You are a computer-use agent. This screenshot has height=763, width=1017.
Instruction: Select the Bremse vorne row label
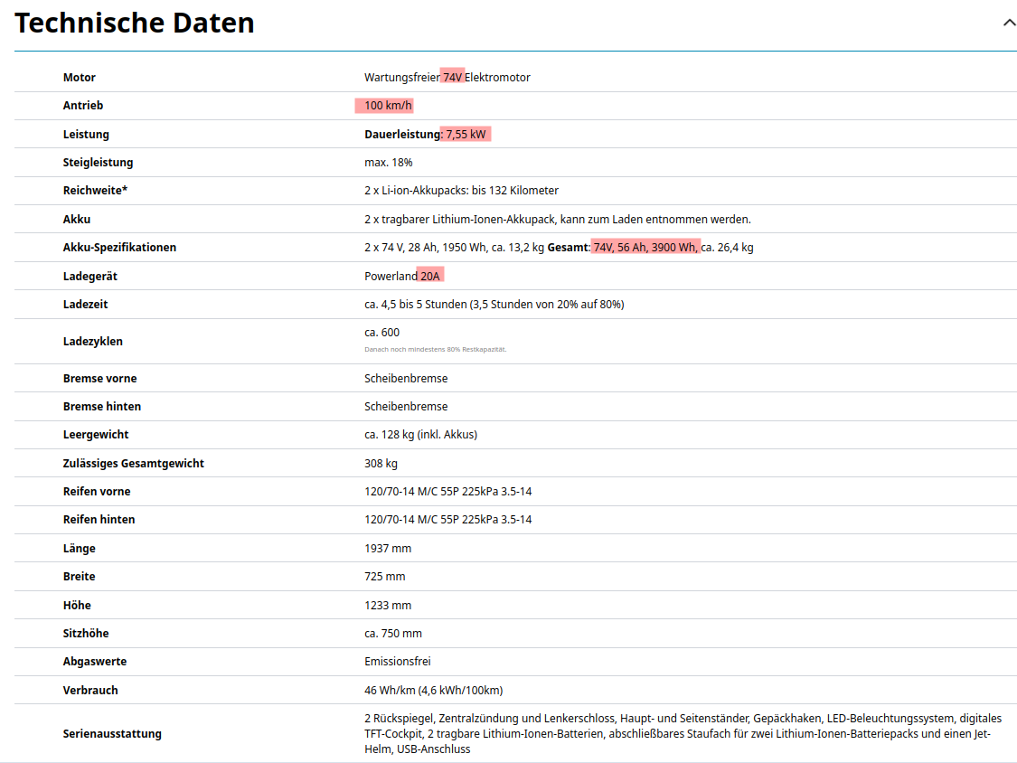(x=99, y=379)
